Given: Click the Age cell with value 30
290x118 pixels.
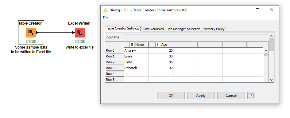Looking at the screenshot, I should click(161, 56).
